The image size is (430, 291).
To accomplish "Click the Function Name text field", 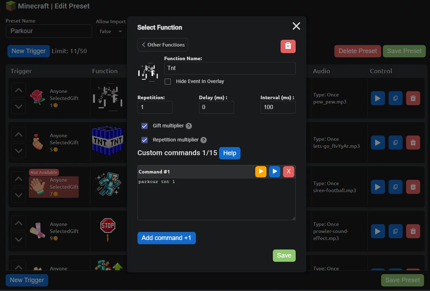I will (230, 68).
